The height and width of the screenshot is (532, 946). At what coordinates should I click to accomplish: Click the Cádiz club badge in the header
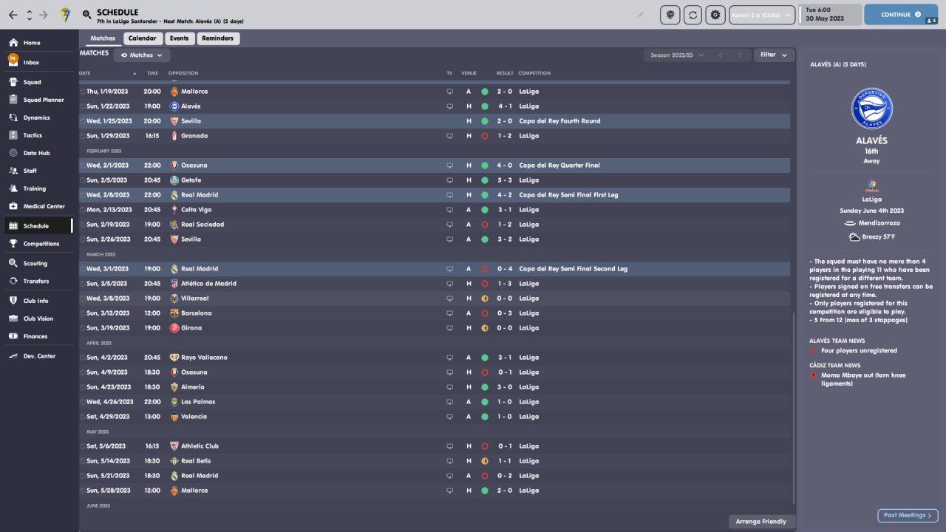pyautogui.click(x=66, y=14)
